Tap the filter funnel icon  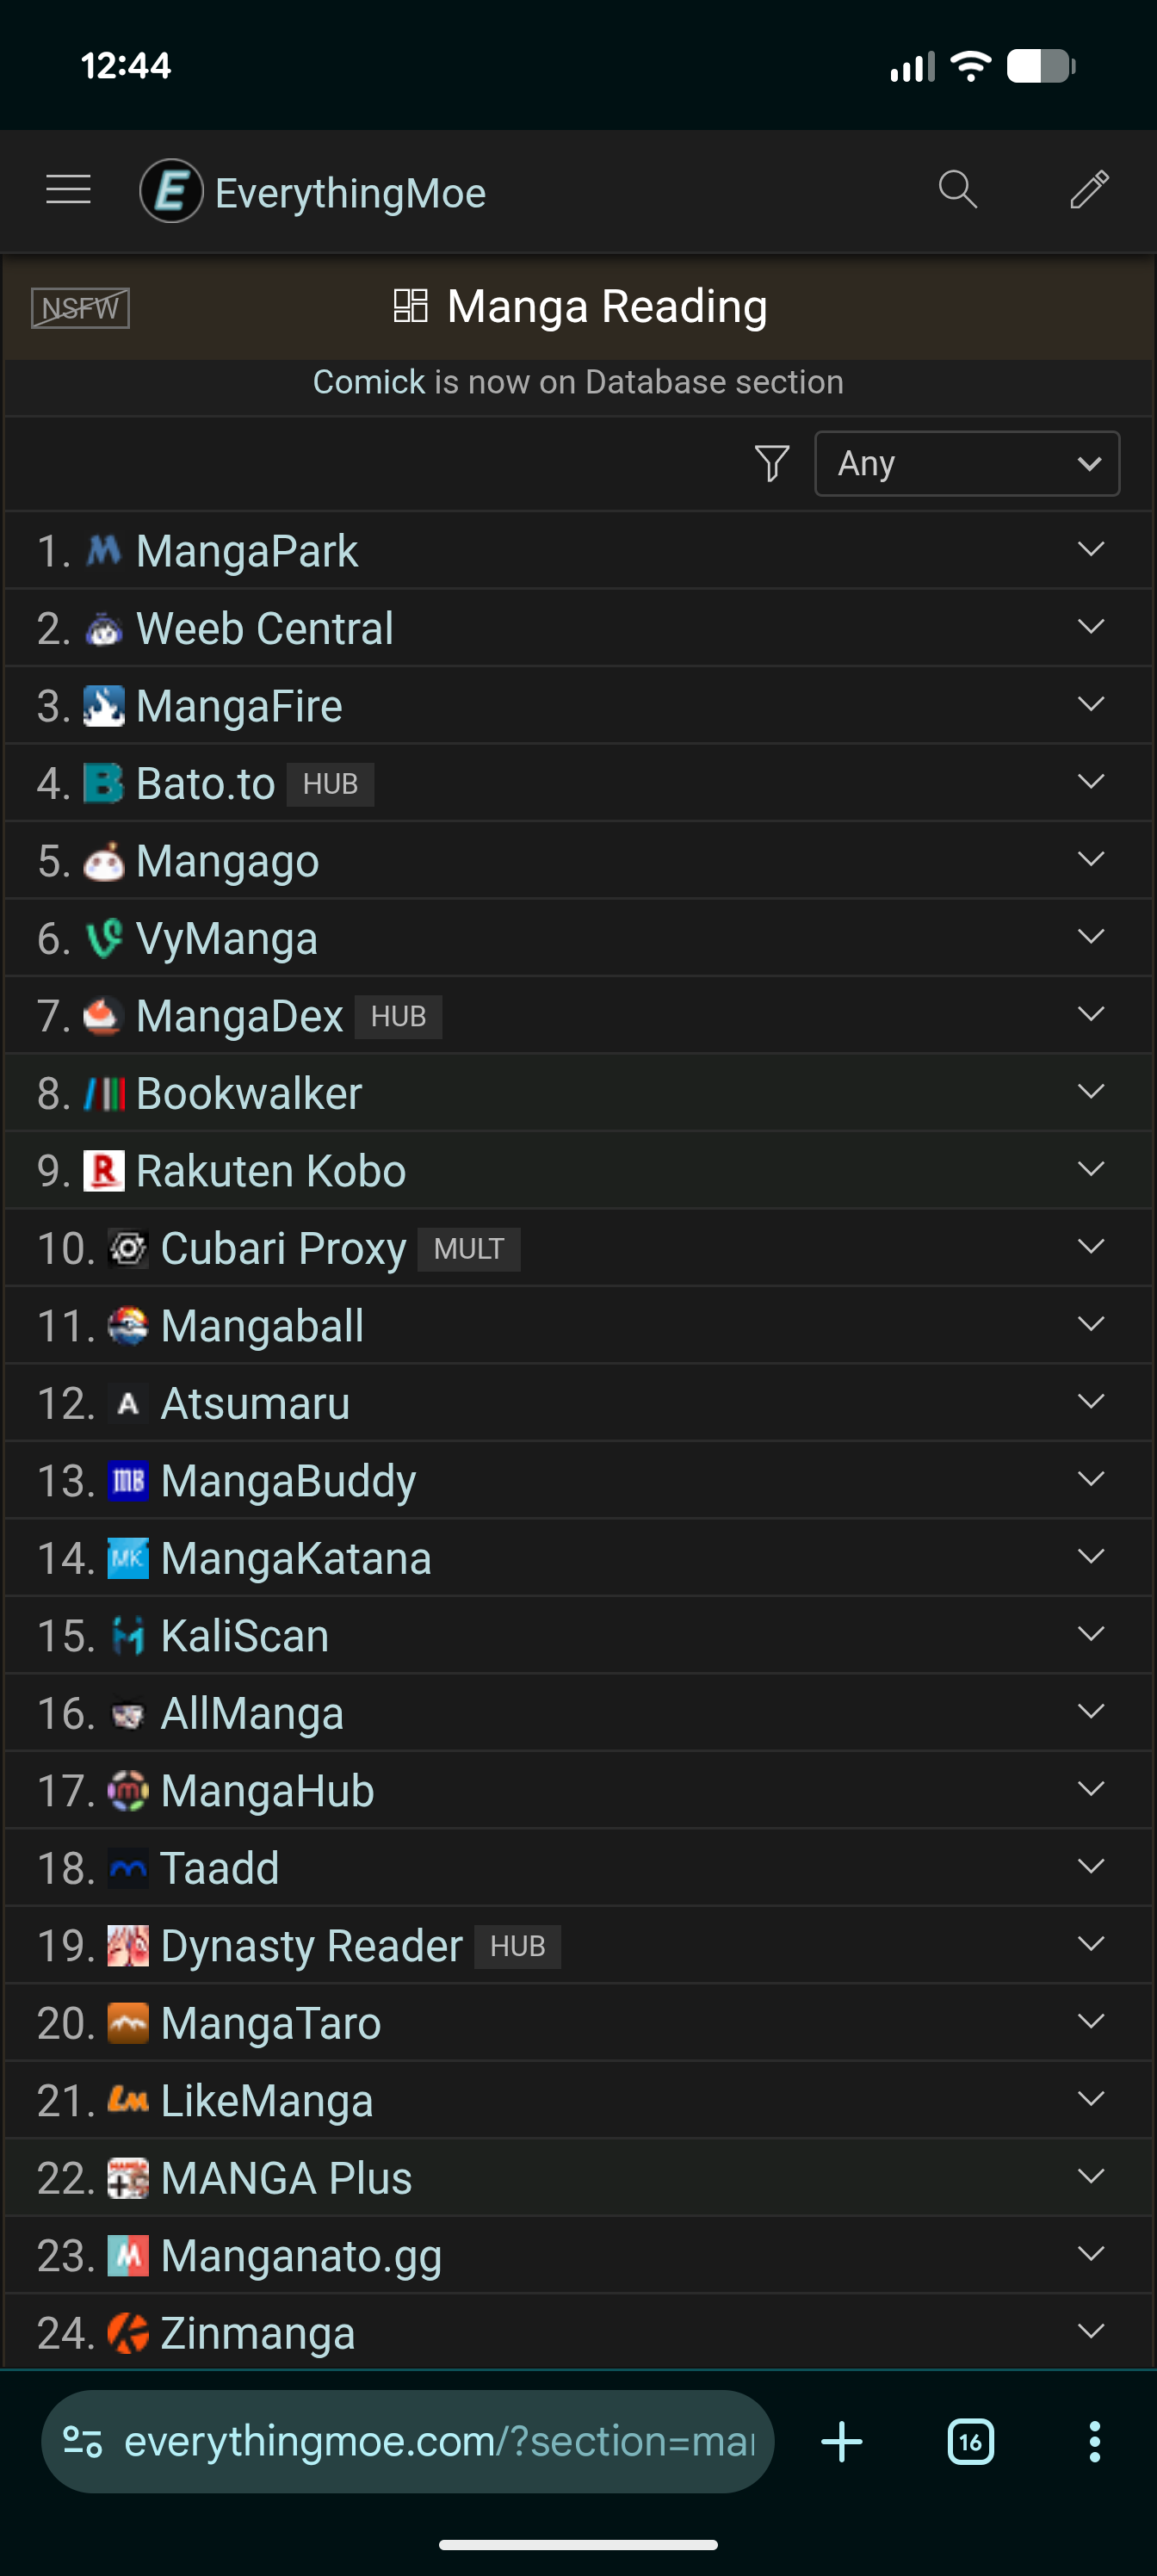click(x=772, y=464)
